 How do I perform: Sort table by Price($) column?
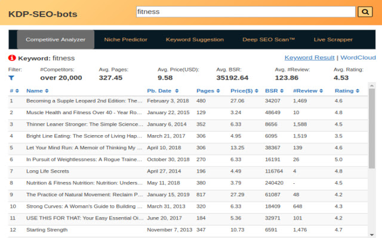point(244,91)
